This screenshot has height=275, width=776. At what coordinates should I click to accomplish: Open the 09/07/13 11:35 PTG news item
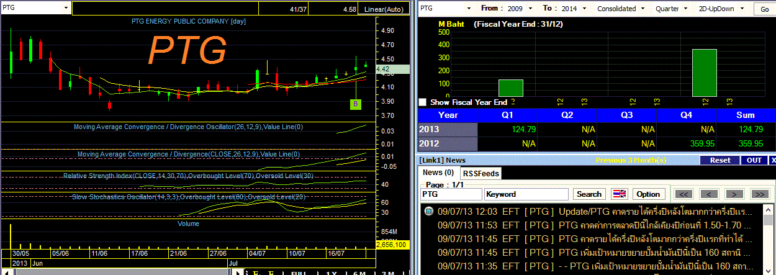point(595,266)
